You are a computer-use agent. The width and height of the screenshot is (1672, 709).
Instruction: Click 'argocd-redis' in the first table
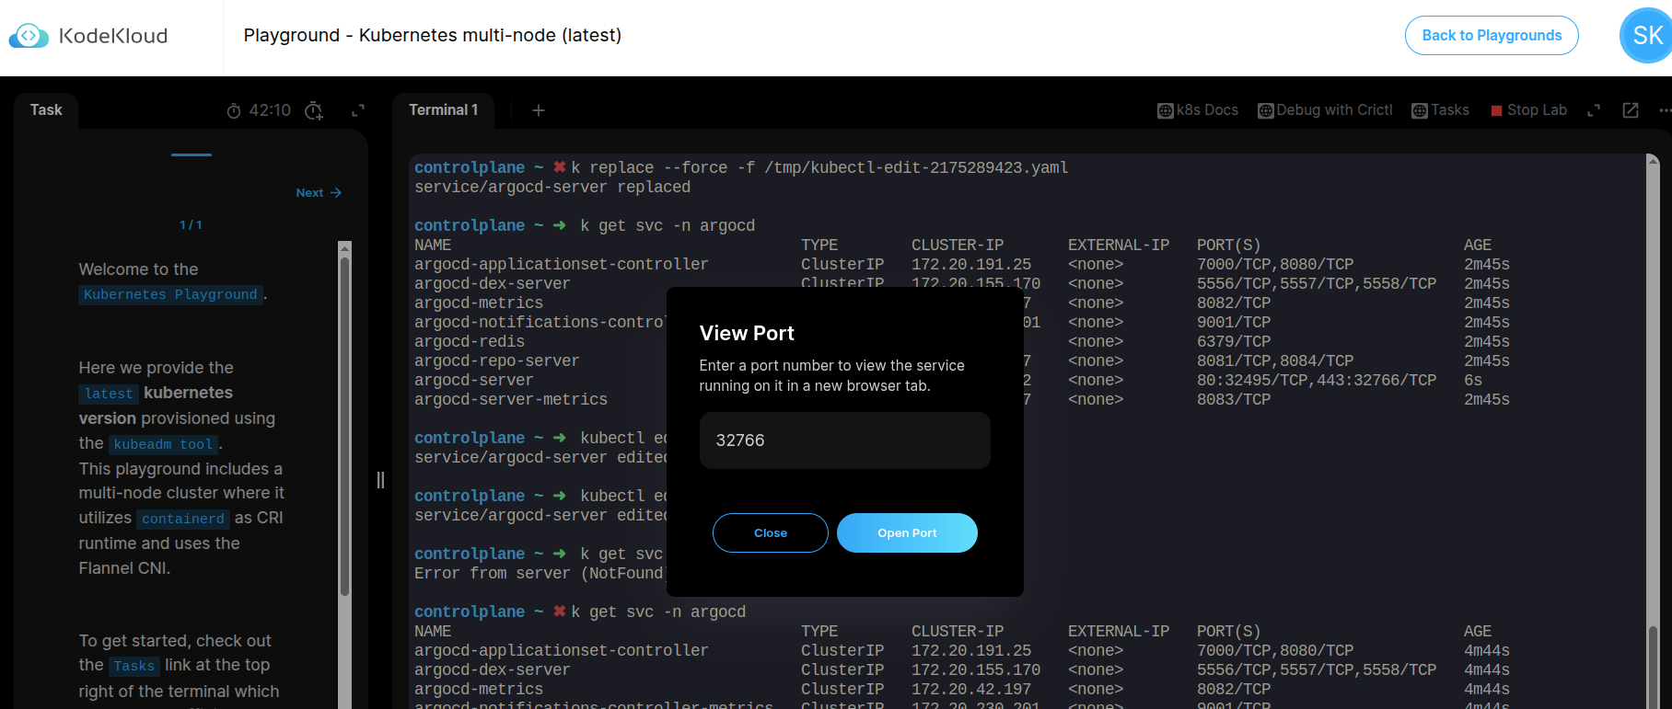(x=470, y=342)
